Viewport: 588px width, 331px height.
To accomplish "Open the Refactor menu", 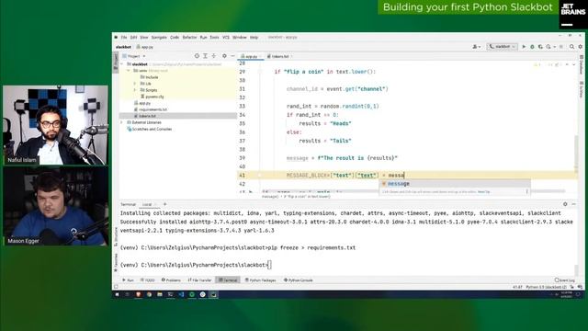I will tap(189, 37).
